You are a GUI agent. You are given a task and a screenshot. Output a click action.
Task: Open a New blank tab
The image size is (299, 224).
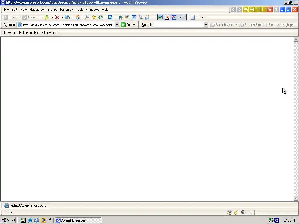pyautogui.click(x=197, y=17)
